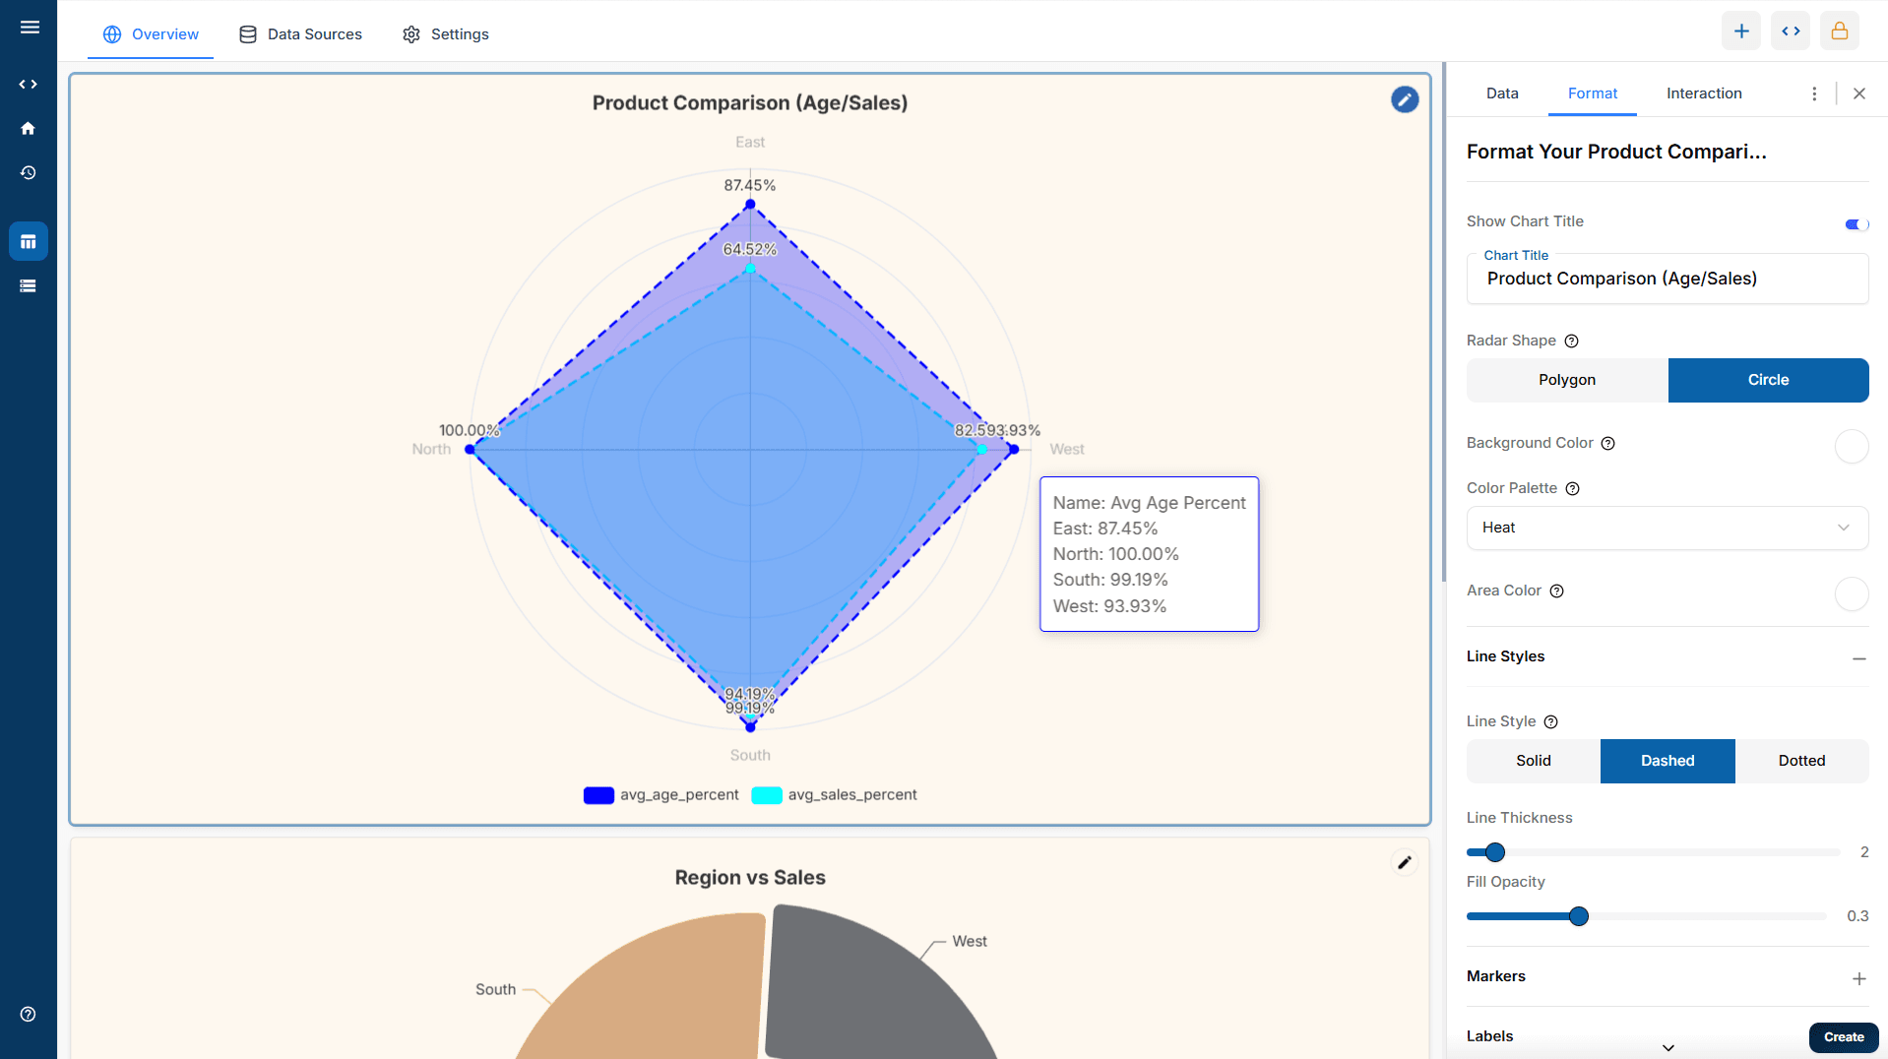Click the South axis label on radar
This screenshot has width=1888, height=1059.
[750, 756]
